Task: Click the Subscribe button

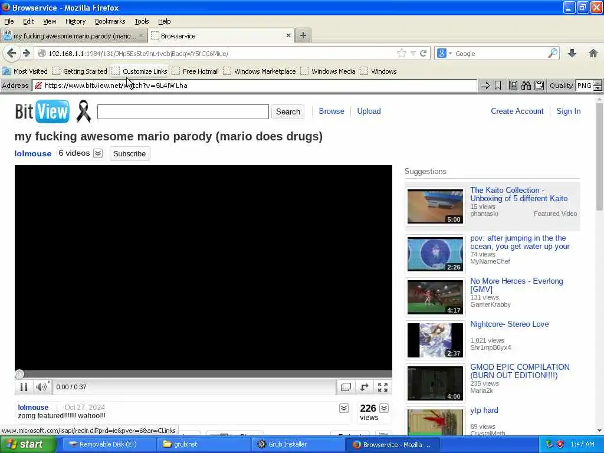Action: 129,154
